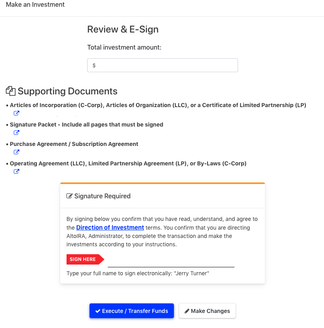Click the red SIGN HERE tag
This screenshot has width=324, height=328.
85,259
